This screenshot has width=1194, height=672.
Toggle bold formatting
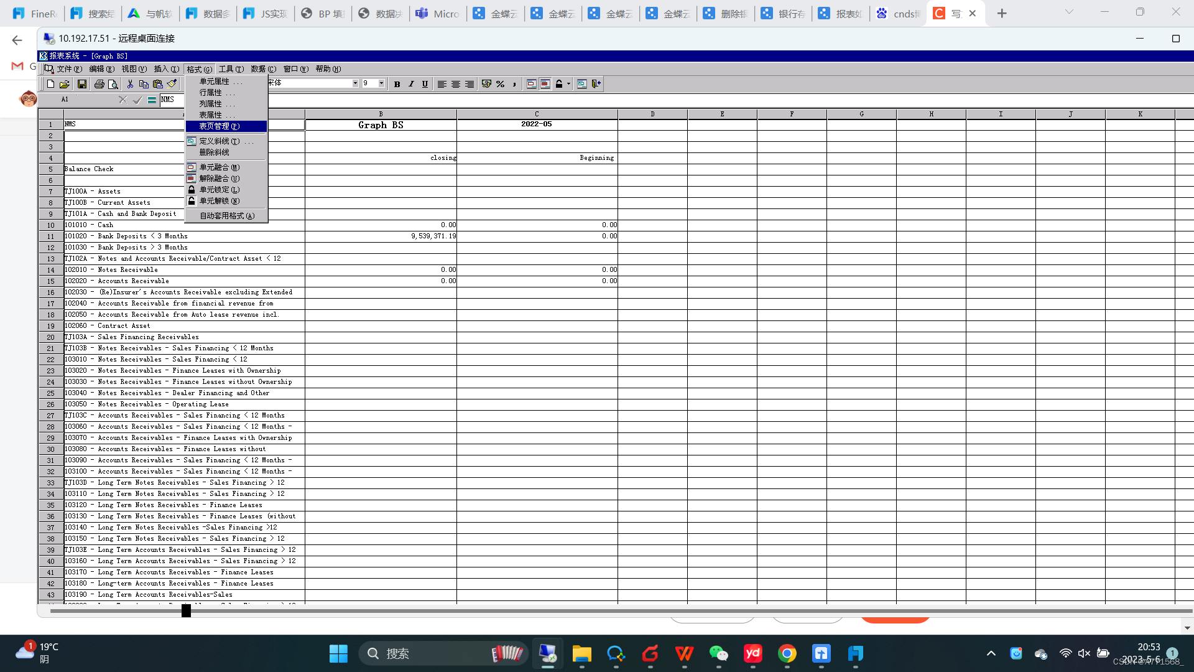[x=397, y=84]
